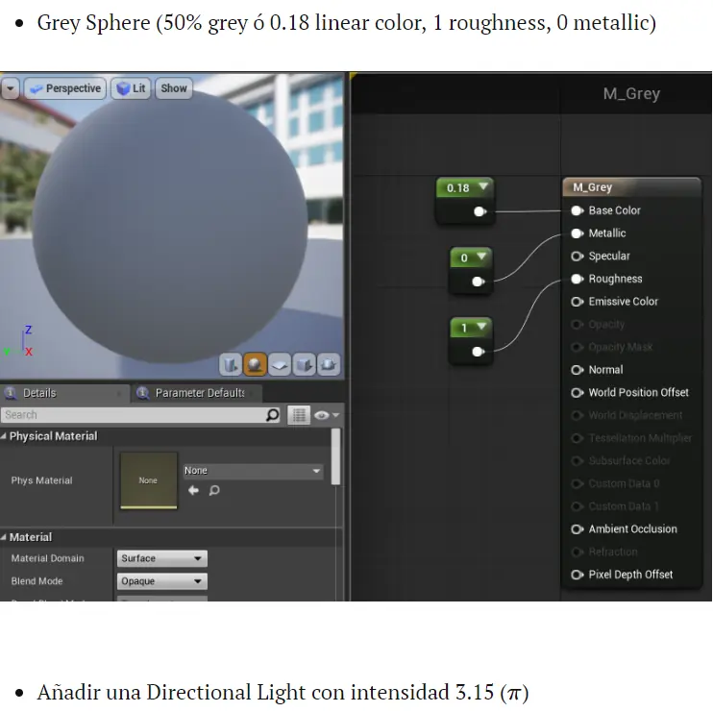Click the 1 node output pin

[479, 352]
